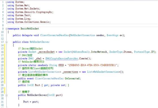Collapse the WebSocketServer constructor block
This screenshot has width=158, height=108.
(7, 95)
